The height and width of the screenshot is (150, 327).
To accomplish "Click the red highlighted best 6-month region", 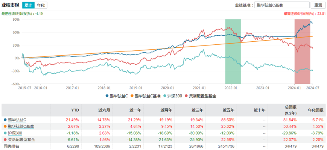I will [302, 51].
